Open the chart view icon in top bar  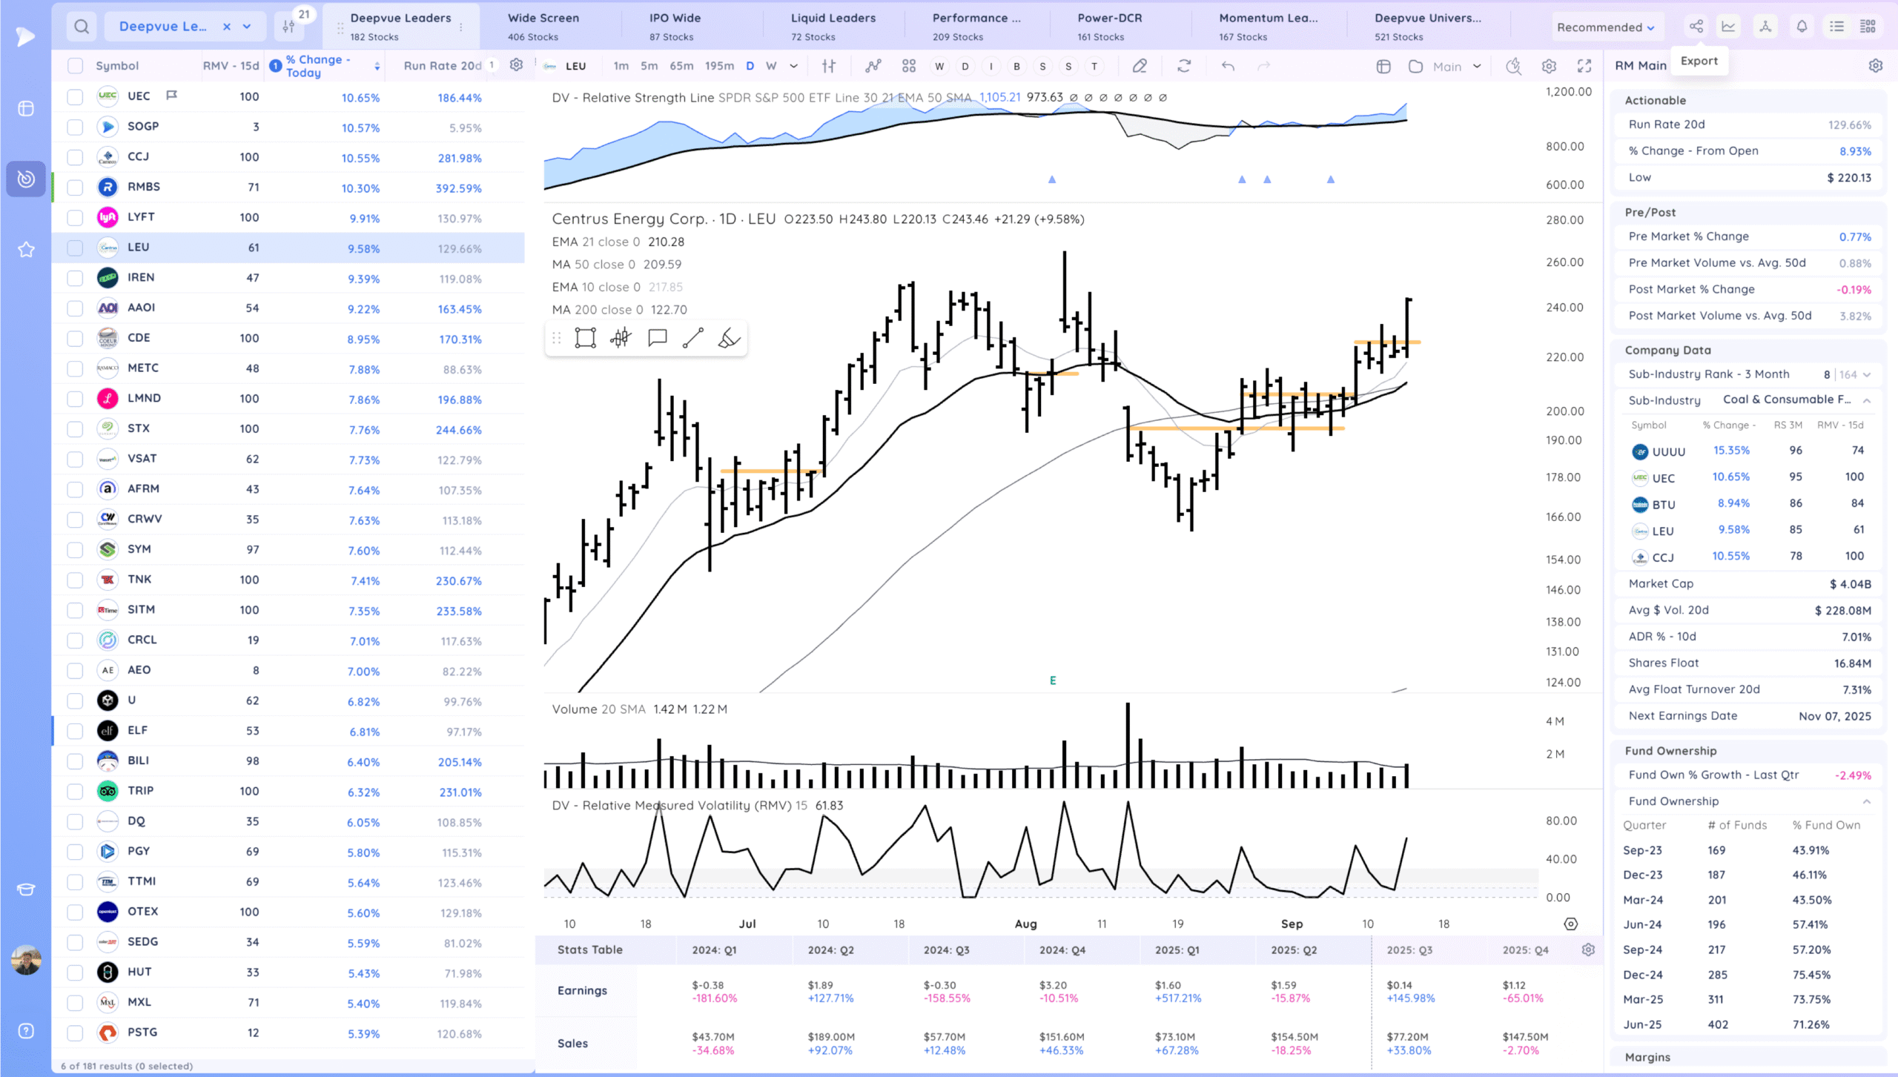click(x=1729, y=27)
